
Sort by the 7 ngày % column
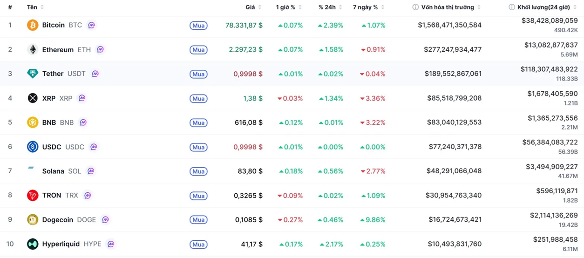tap(369, 7)
